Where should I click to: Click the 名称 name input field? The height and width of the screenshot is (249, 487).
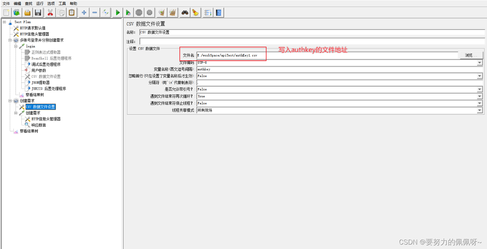pos(312,32)
